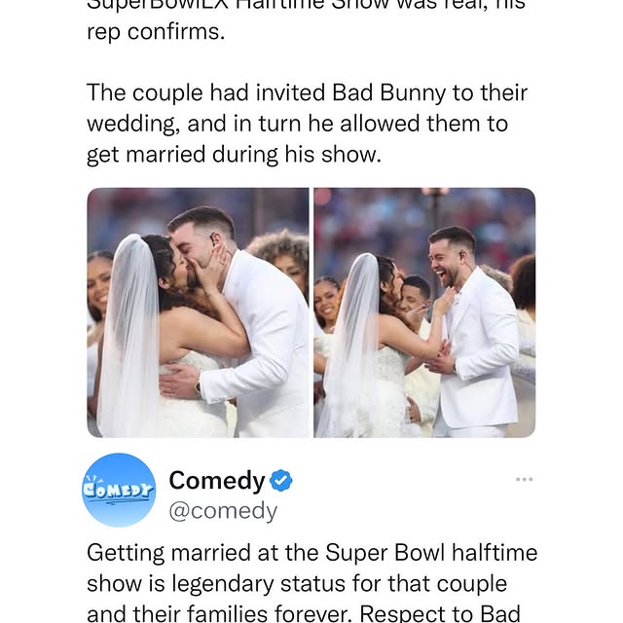Click "and their families forever" text at bottom

[x=253, y=613]
